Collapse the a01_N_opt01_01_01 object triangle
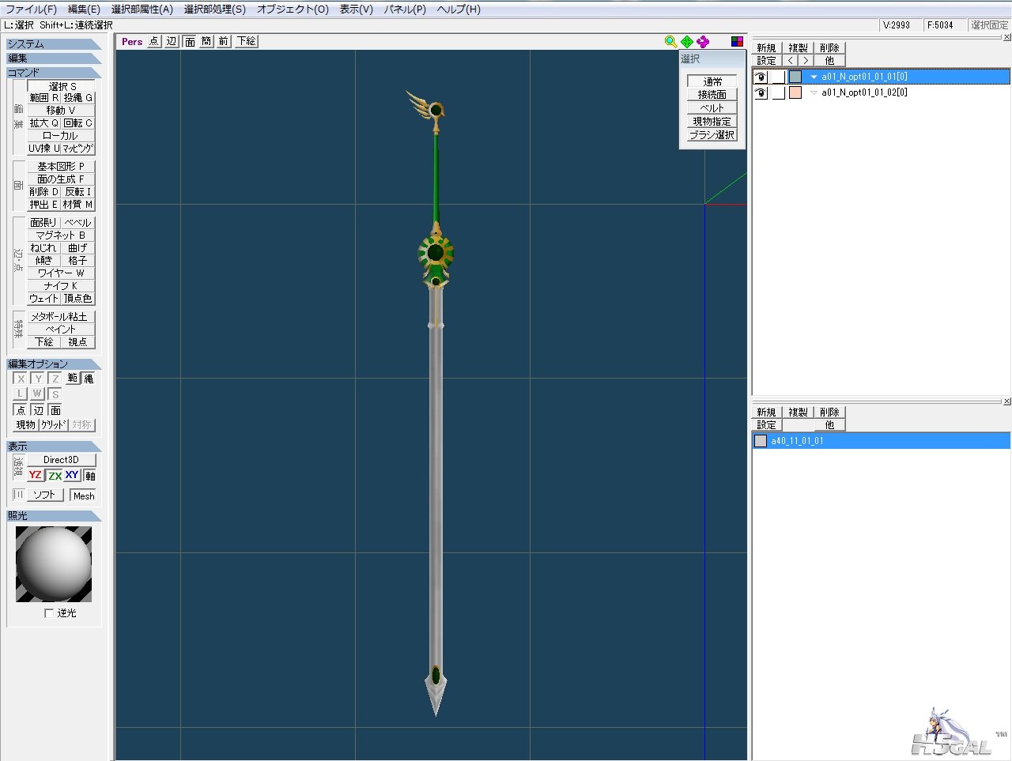Image resolution: width=1012 pixels, height=761 pixels. (814, 77)
